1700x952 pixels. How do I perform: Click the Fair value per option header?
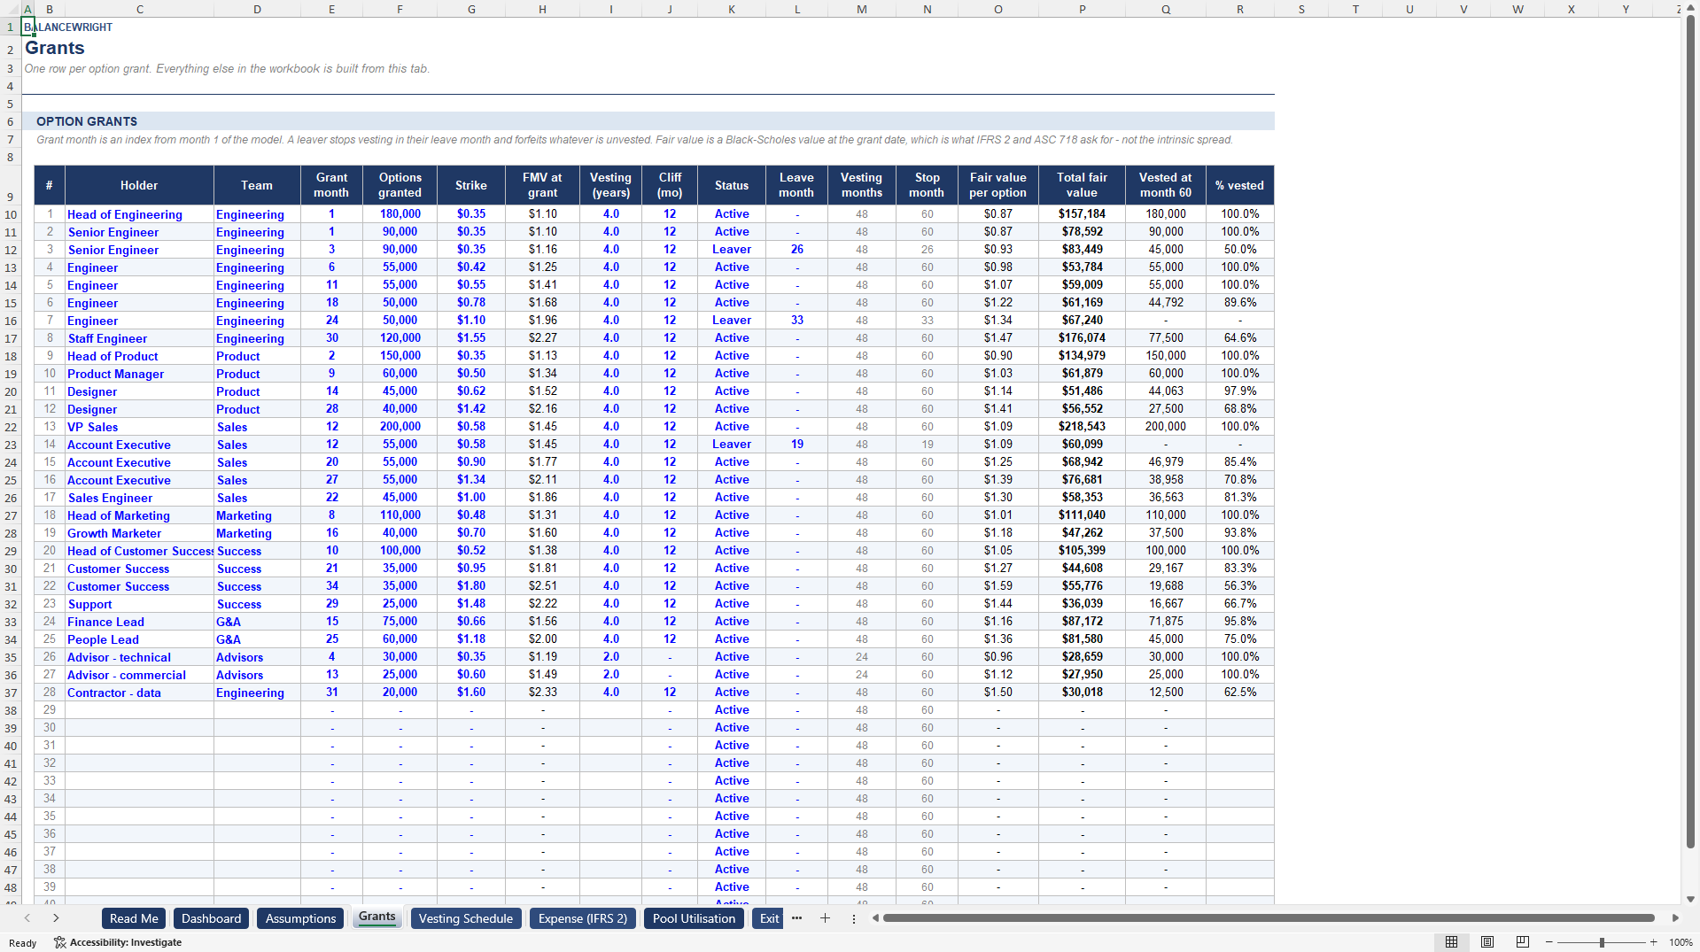pos(997,185)
